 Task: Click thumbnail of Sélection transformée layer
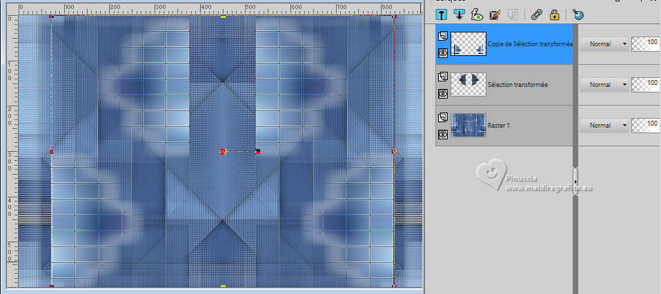click(468, 85)
